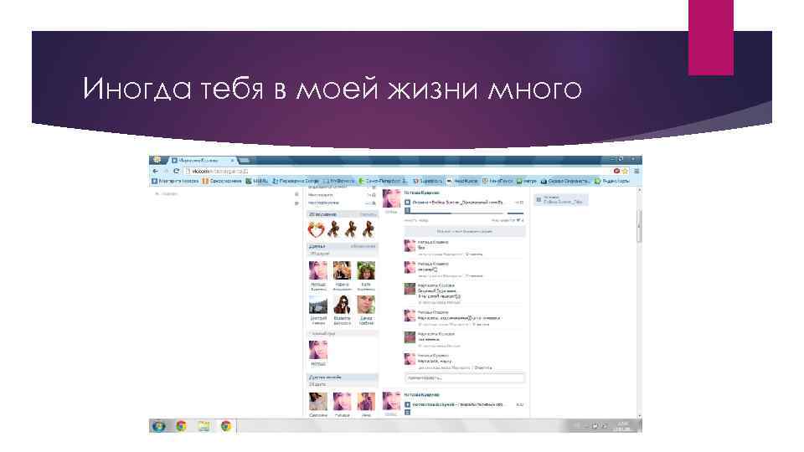Viewport: 804px width, 452px height.
Task: Open the pink-haired friend's thumbnail in the friends grid
Action: tap(318, 270)
